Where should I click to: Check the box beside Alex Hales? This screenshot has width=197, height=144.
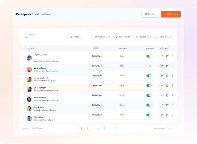pyautogui.click(x=24, y=118)
